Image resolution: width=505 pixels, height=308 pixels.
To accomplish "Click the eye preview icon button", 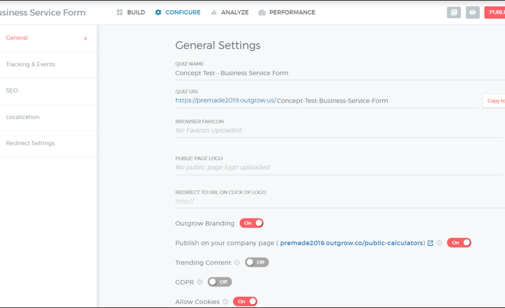I will pyautogui.click(x=472, y=12).
